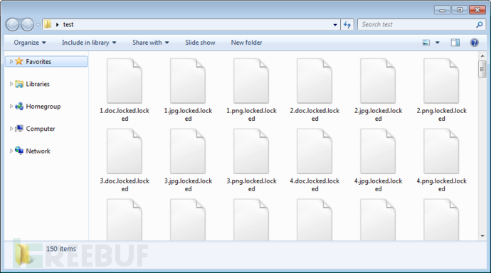Viewport: 491px width, 273px height.
Task: Click the folder icon in details pane
Action: click(23, 254)
